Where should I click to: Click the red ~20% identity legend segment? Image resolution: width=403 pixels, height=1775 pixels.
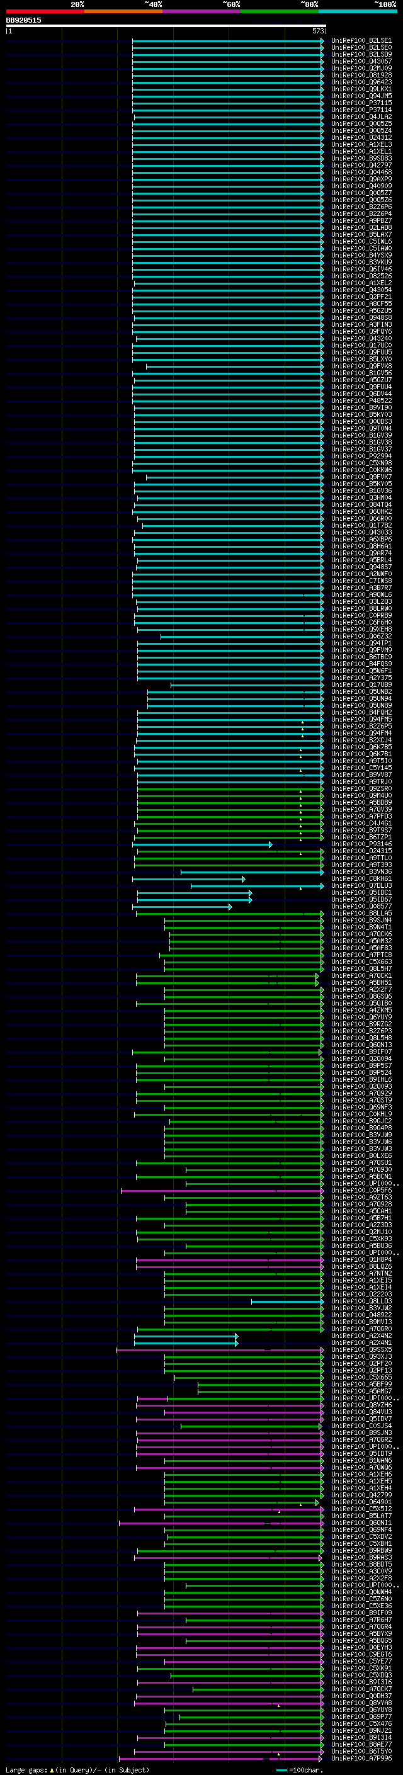coord(45,11)
